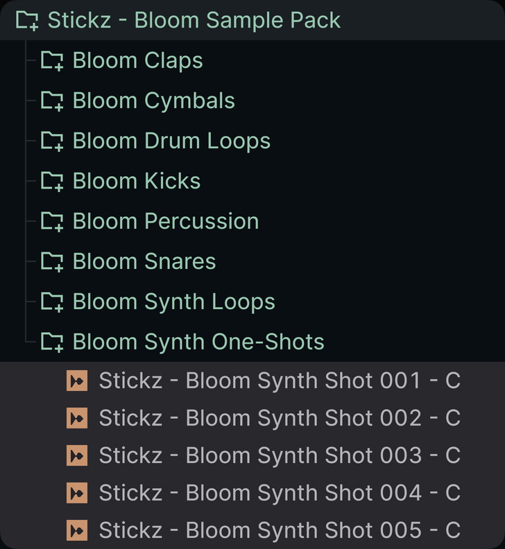This screenshot has height=549, width=505.
Task: Click folder icon next to Bloom Claps
Action: 52,61
